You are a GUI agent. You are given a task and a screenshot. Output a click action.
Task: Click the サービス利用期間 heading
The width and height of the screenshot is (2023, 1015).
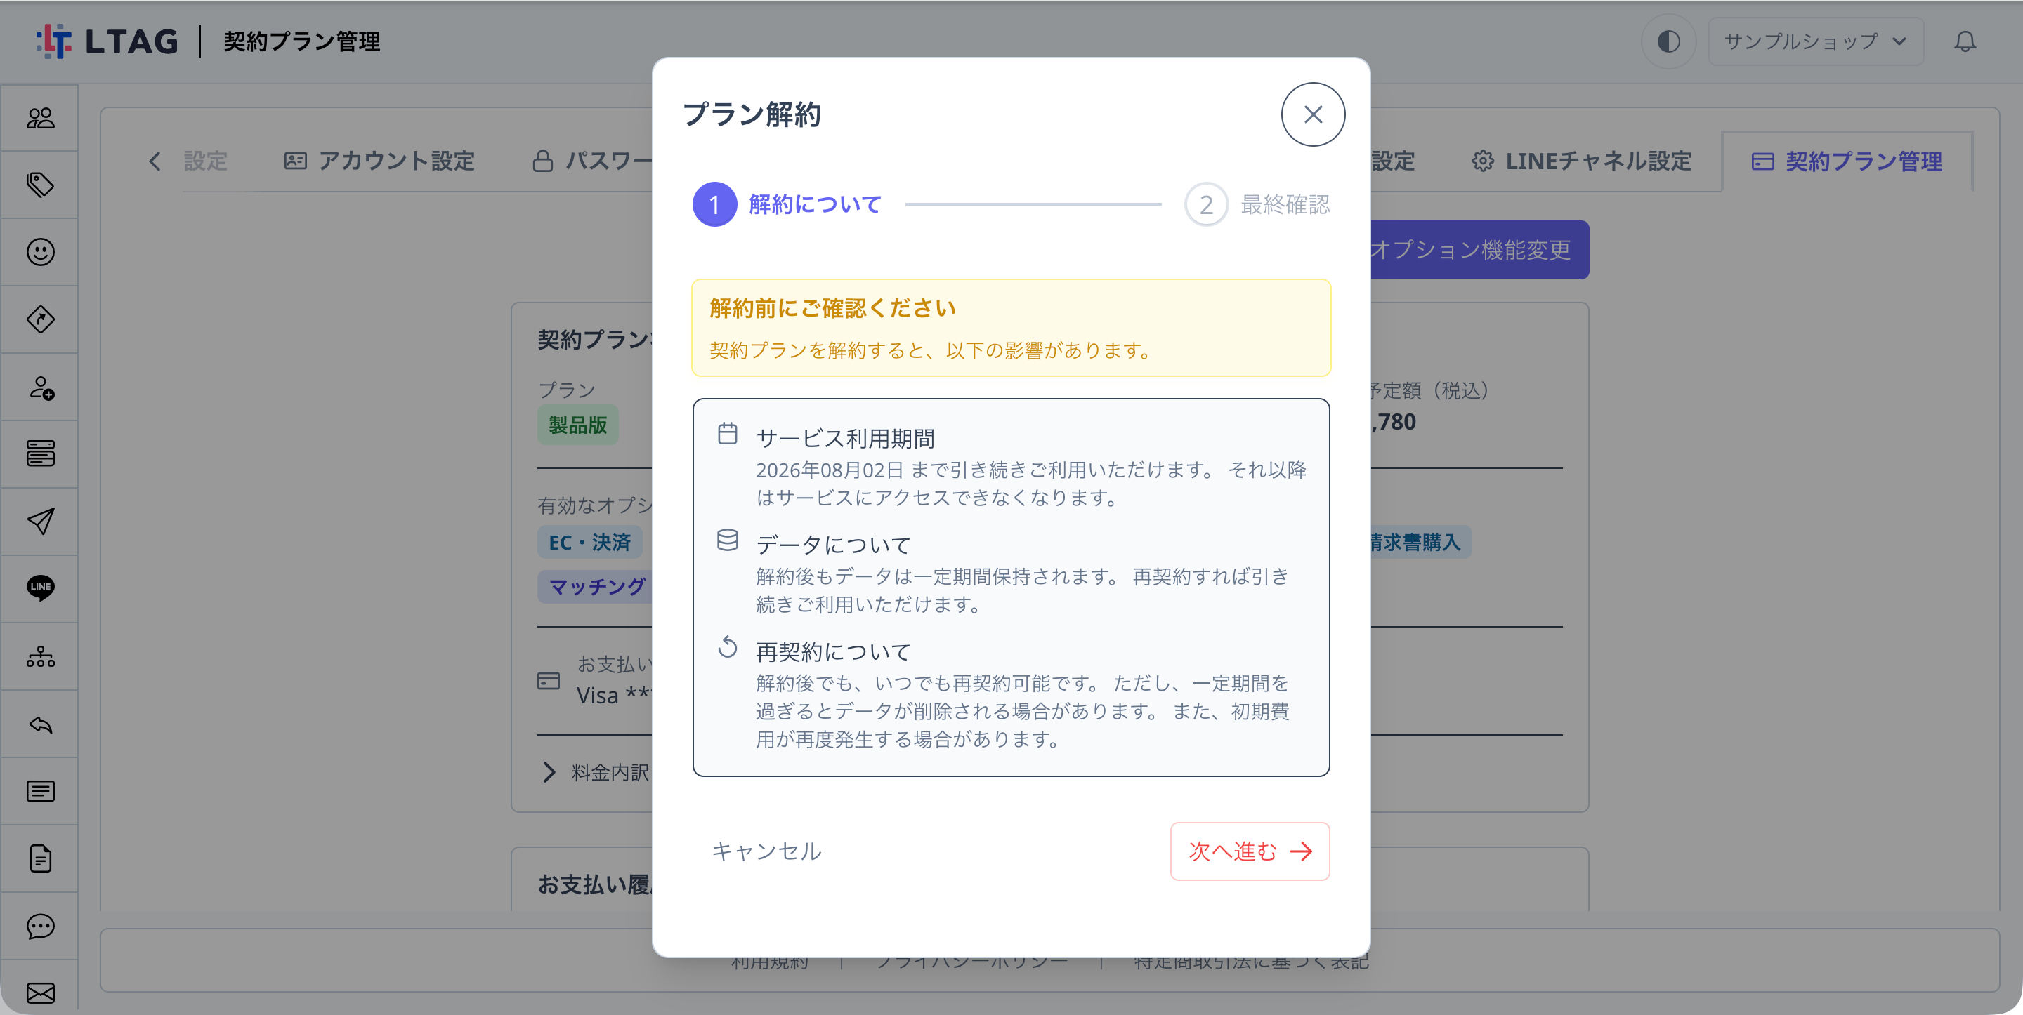(x=845, y=438)
